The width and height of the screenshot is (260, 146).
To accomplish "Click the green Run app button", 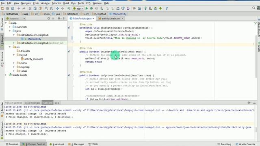I will pyautogui.click(x=87, y=9).
